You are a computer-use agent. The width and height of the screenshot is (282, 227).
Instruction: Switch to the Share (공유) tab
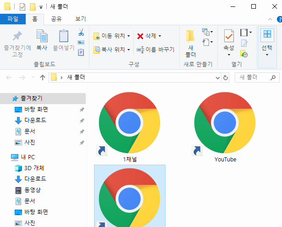[x=56, y=19]
